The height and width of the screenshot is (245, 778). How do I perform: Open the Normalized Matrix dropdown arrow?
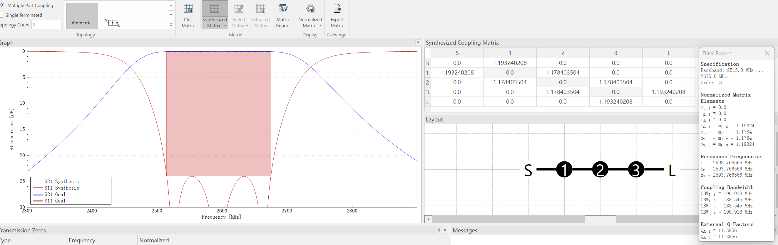click(320, 26)
